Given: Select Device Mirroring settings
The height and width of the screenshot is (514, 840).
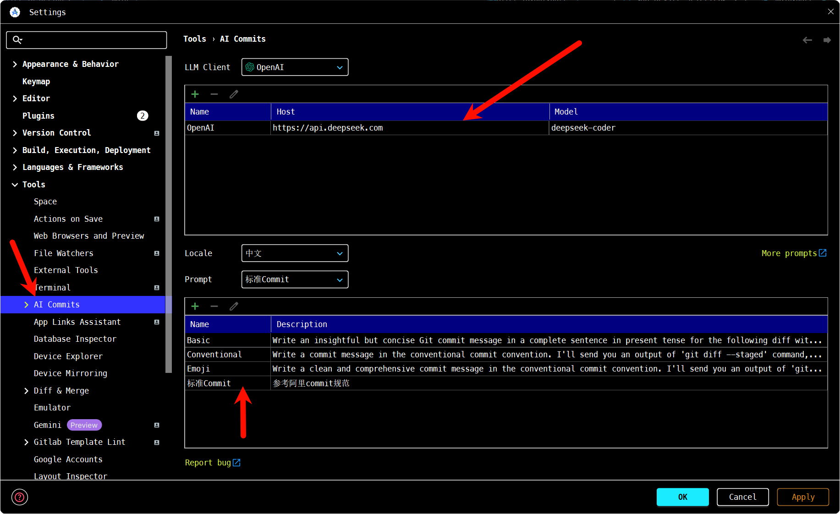Looking at the screenshot, I should click(71, 373).
